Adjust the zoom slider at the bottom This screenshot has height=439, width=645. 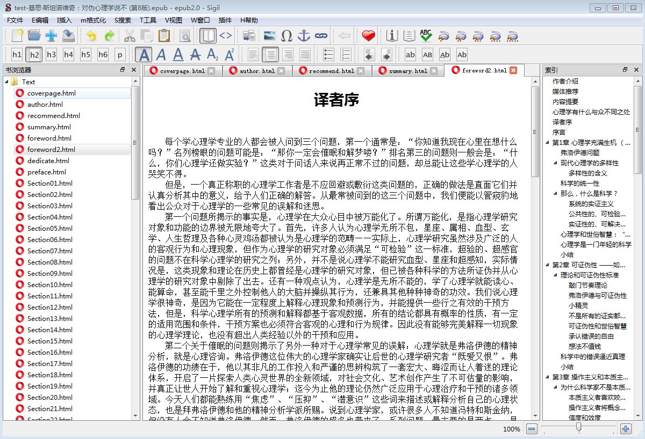pyautogui.click(x=578, y=429)
